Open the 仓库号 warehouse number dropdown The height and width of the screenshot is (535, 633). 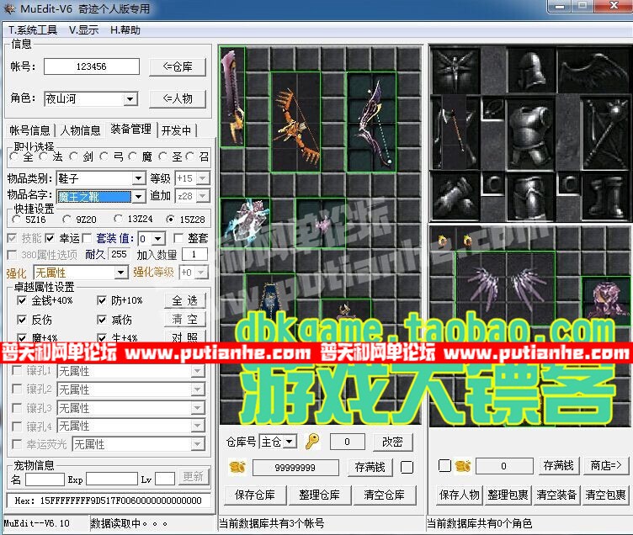290,442
